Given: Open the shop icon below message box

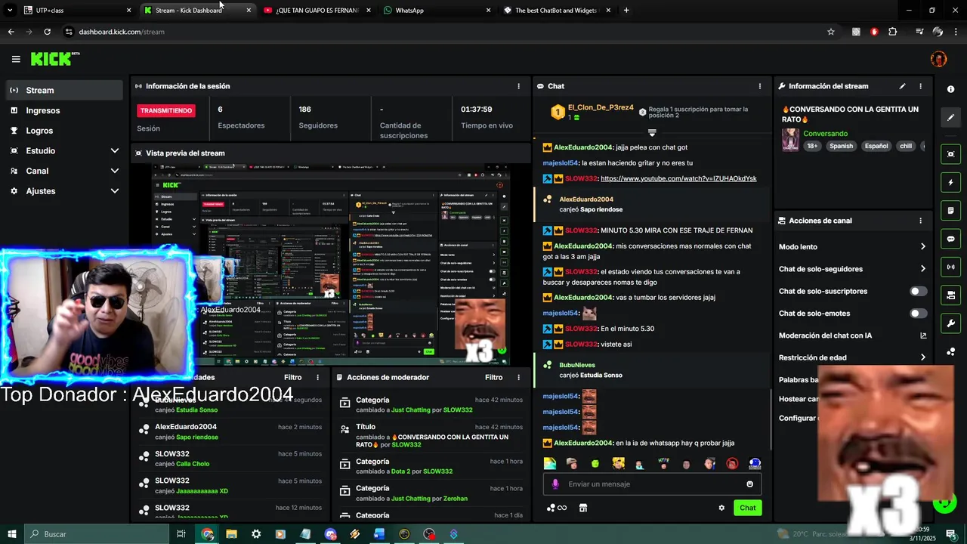Looking at the screenshot, I should pyautogui.click(x=583, y=508).
